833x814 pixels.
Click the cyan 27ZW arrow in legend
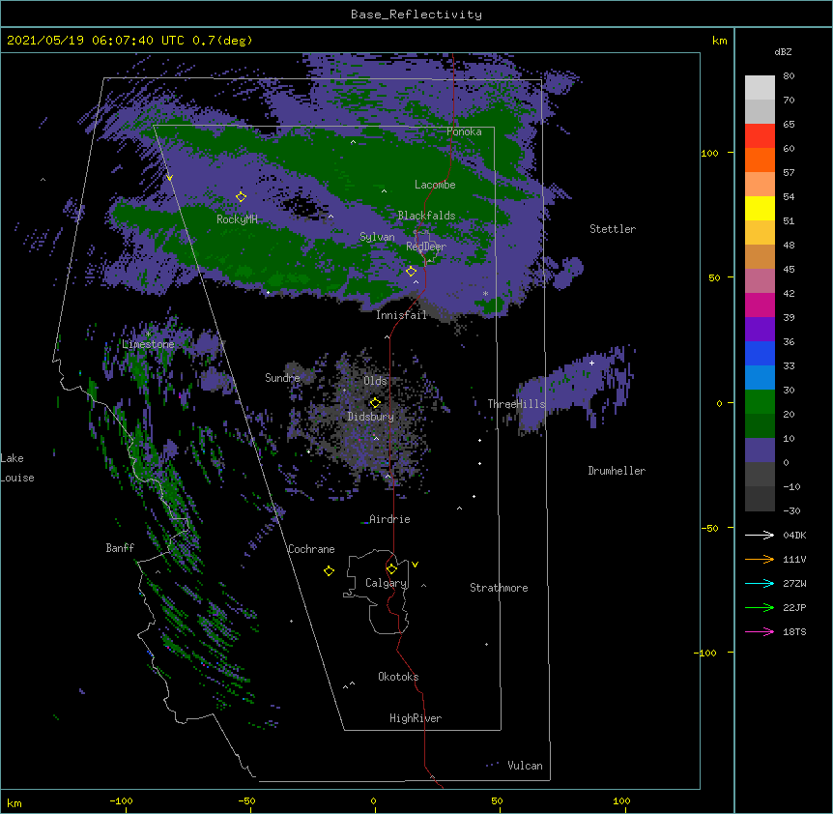click(x=760, y=583)
